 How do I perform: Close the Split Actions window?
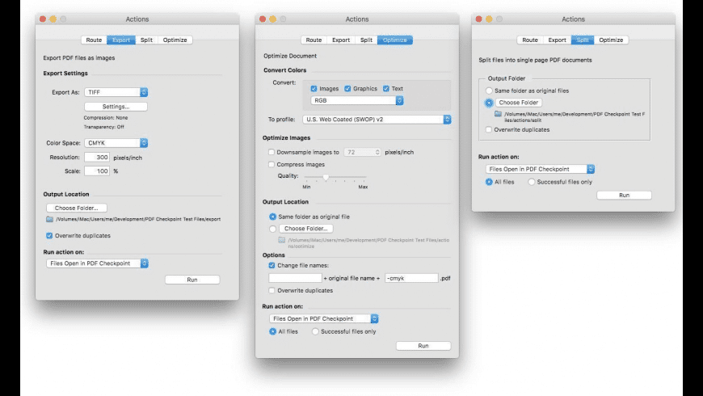[x=479, y=19]
